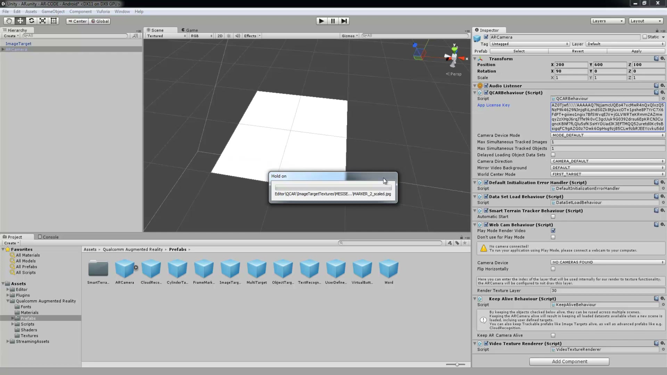The height and width of the screenshot is (375, 667).
Task: Click the Pause button
Action: [333, 21]
